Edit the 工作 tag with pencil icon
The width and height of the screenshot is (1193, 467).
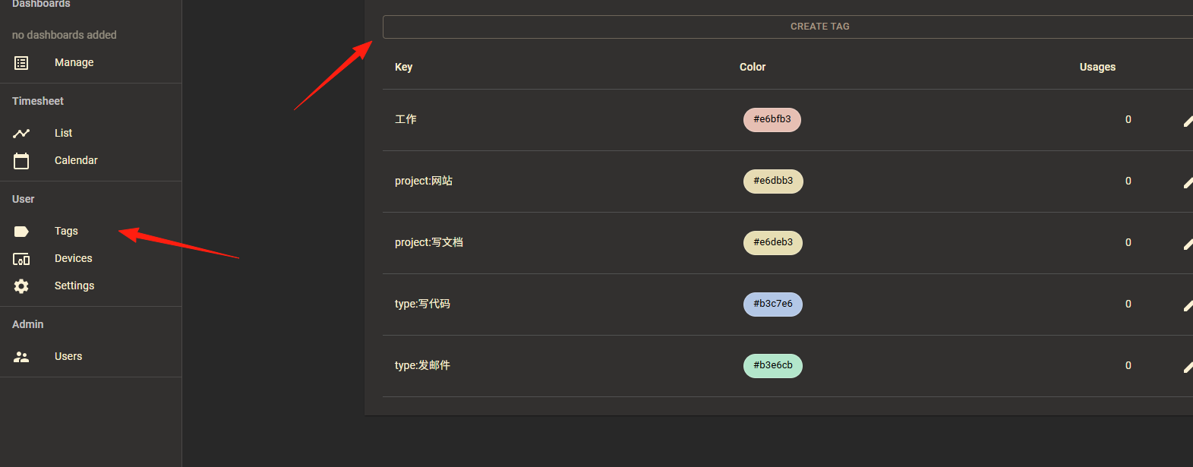click(1188, 120)
